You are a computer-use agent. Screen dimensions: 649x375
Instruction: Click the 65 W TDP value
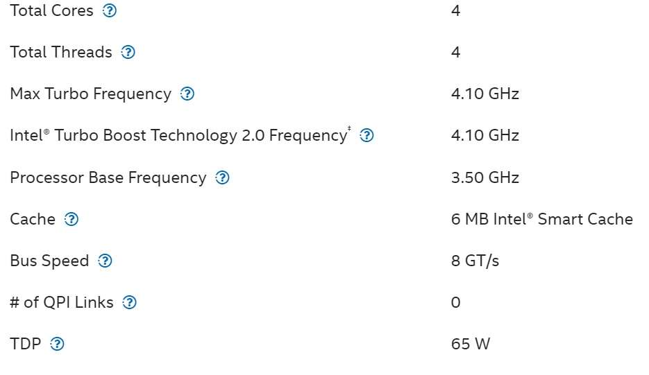pyautogui.click(x=470, y=345)
